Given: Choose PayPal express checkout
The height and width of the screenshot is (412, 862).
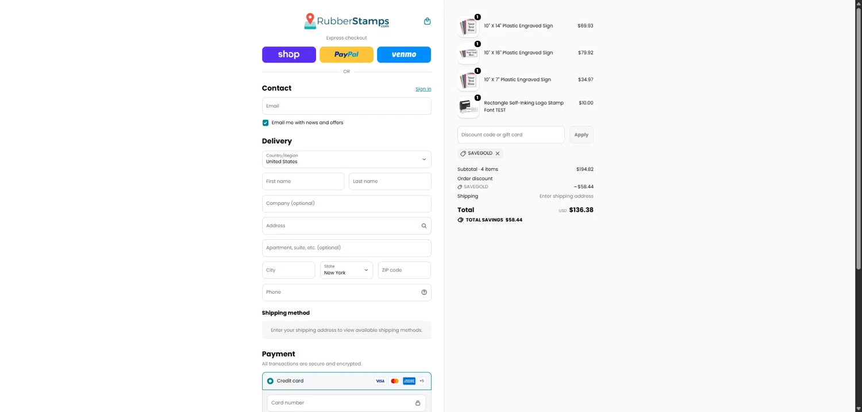Looking at the screenshot, I should coord(347,55).
